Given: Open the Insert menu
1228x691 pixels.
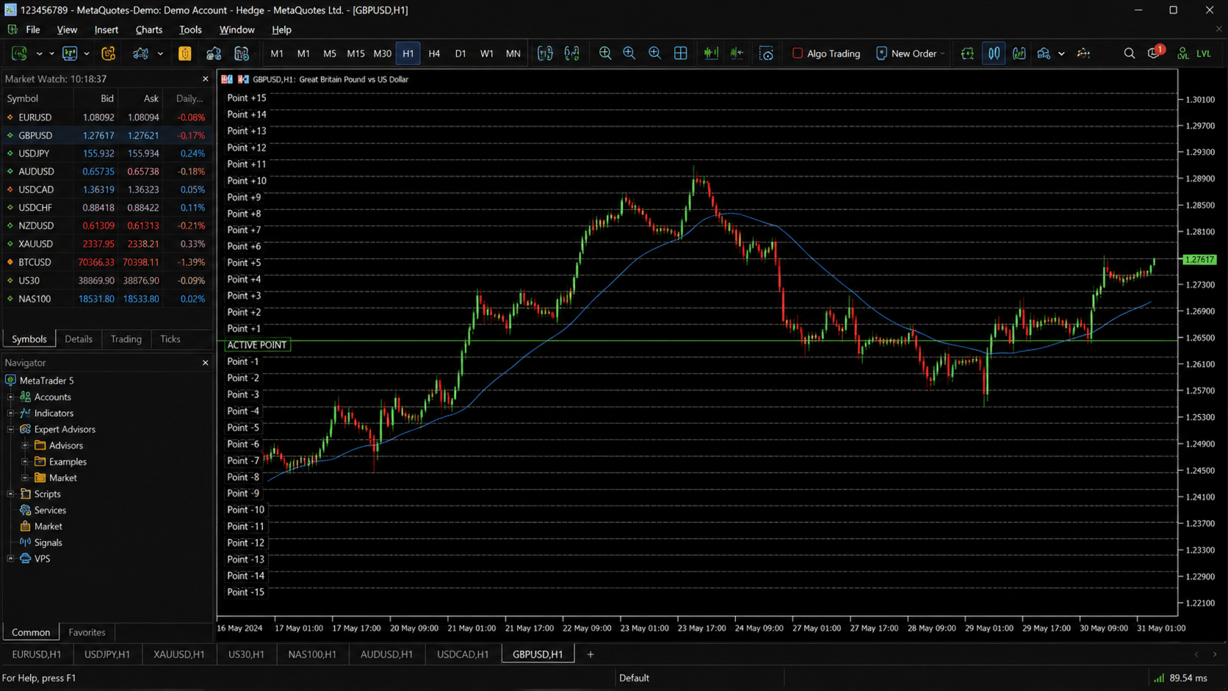Looking at the screenshot, I should (106, 29).
